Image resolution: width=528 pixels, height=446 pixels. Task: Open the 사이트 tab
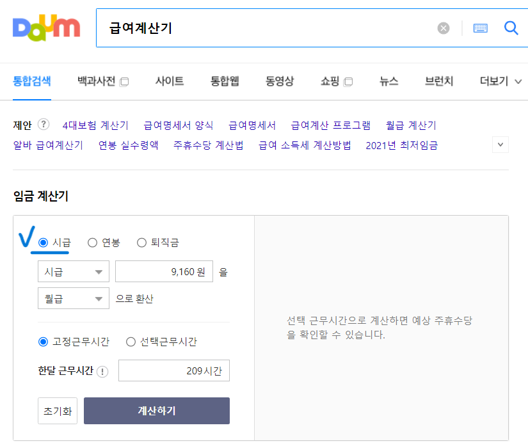pos(170,81)
